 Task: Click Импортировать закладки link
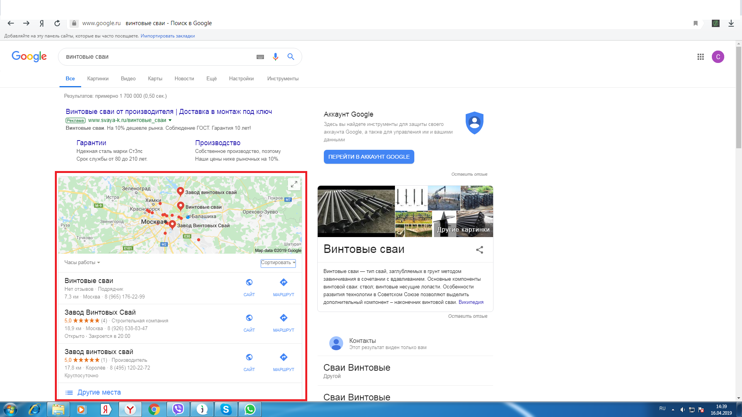click(168, 36)
